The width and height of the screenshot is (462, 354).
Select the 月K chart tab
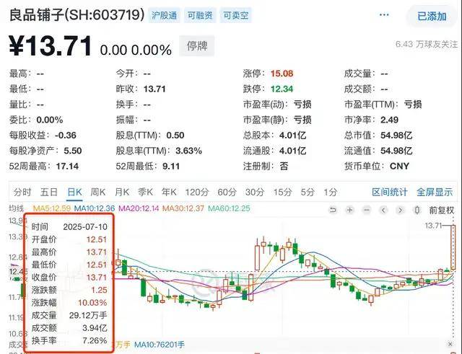click(122, 193)
